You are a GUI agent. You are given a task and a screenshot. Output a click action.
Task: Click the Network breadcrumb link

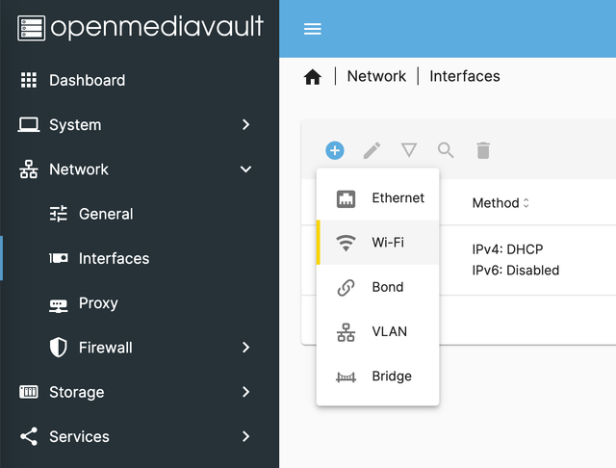tap(376, 76)
